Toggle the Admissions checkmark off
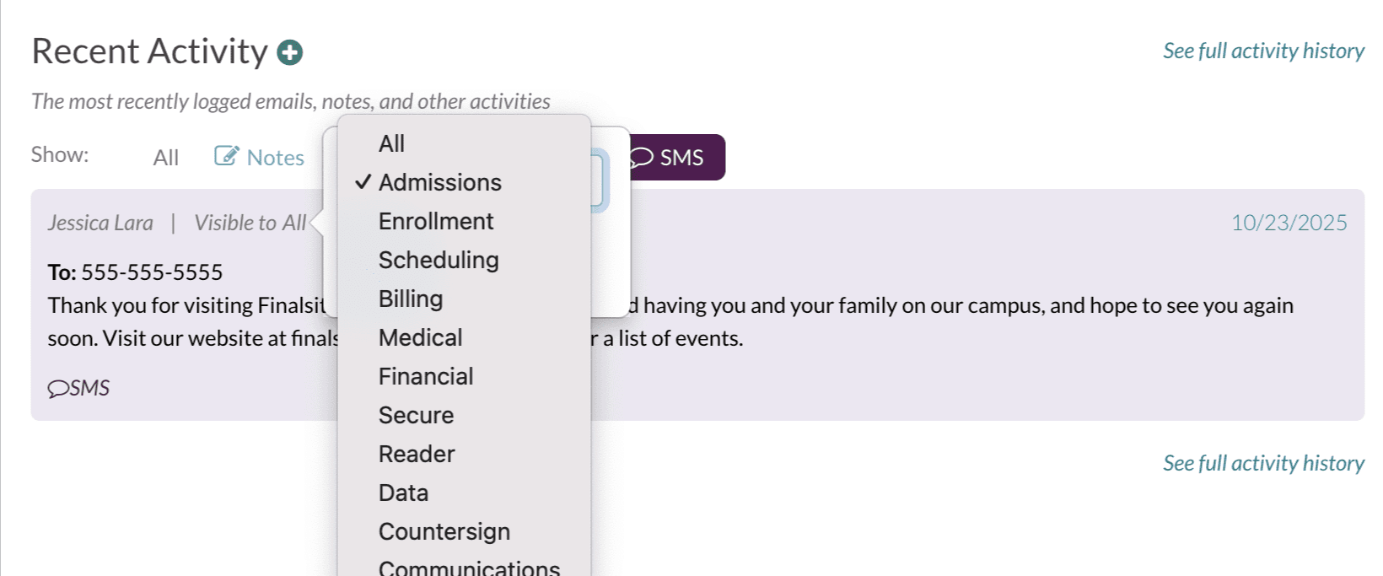Screen dimensions: 1383x576 (x=363, y=180)
